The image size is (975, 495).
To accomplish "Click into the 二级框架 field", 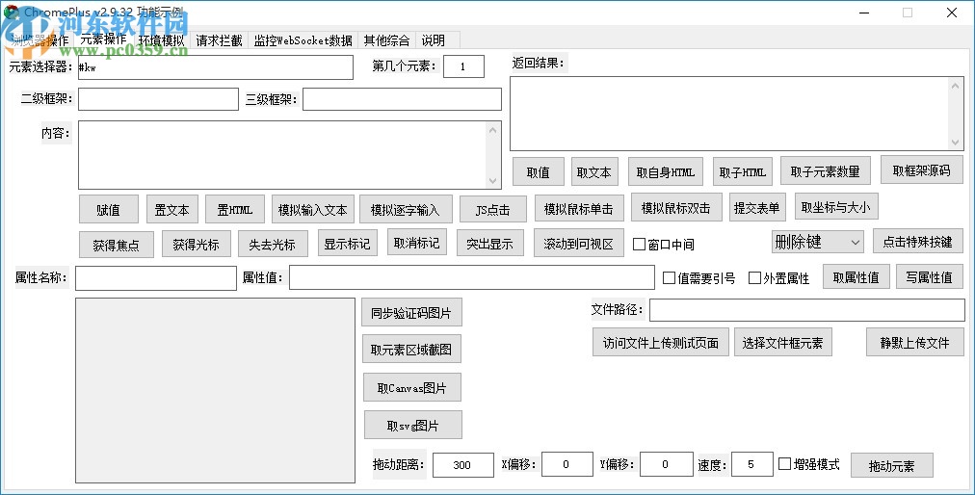I will 159,99.
